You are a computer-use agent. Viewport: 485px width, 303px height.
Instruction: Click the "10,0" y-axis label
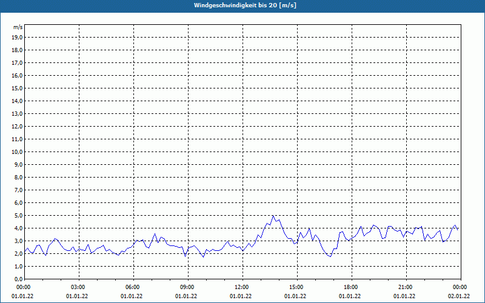pos(17,152)
